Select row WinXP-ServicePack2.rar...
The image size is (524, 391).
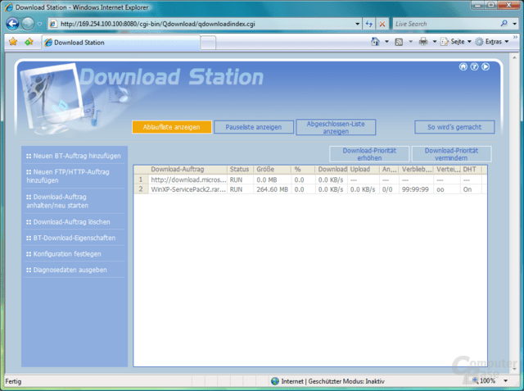coord(310,189)
